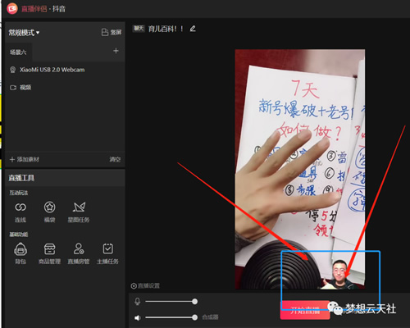410x328 pixels.
Task: Open the 福袋 lucky bag tool
Action: (49, 212)
